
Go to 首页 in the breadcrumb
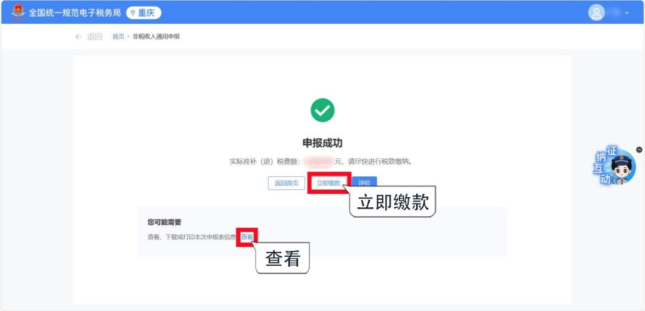[x=118, y=36]
